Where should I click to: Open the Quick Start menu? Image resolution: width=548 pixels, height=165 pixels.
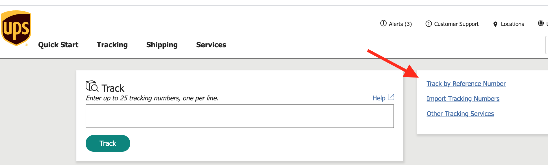(x=58, y=45)
